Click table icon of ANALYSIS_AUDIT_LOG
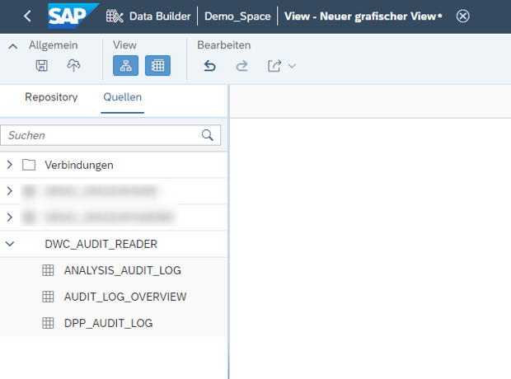The image size is (511, 379). click(x=48, y=270)
